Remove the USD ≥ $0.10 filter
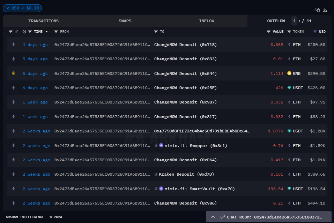Image resolution: width=334 pixels, height=223 pixels. (8, 8)
